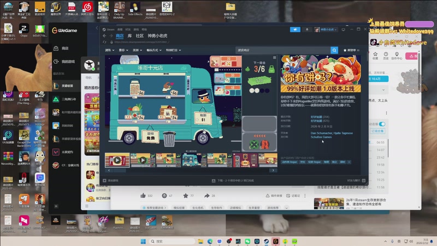This screenshot has width=437, height=246.
Task: Like the video with thumbs-up icon
Action: click(x=143, y=196)
